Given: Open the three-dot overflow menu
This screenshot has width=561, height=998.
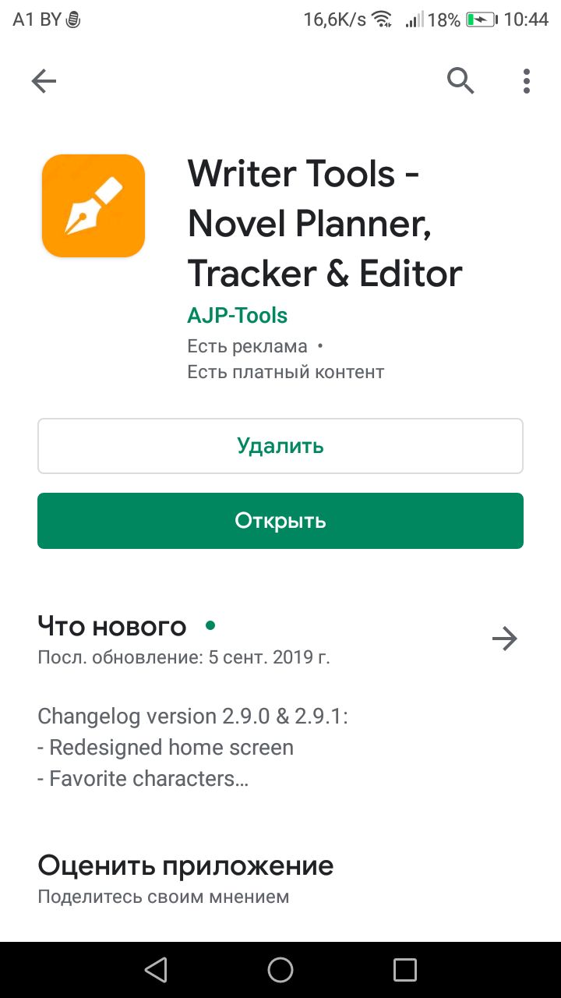Looking at the screenshot, I should point(527,81).
